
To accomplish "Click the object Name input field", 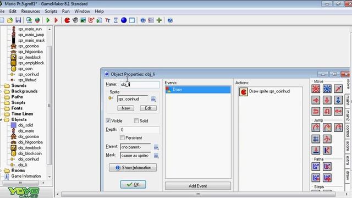I will 140,84.
